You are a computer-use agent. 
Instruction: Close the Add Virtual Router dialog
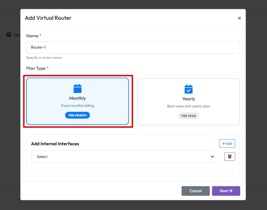click(x=239, y=18)
